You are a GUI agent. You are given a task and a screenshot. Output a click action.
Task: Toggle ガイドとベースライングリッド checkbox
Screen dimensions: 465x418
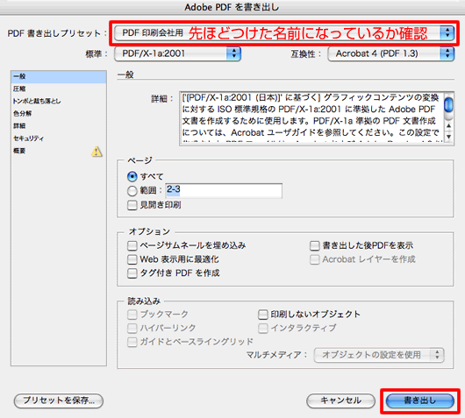132,342
